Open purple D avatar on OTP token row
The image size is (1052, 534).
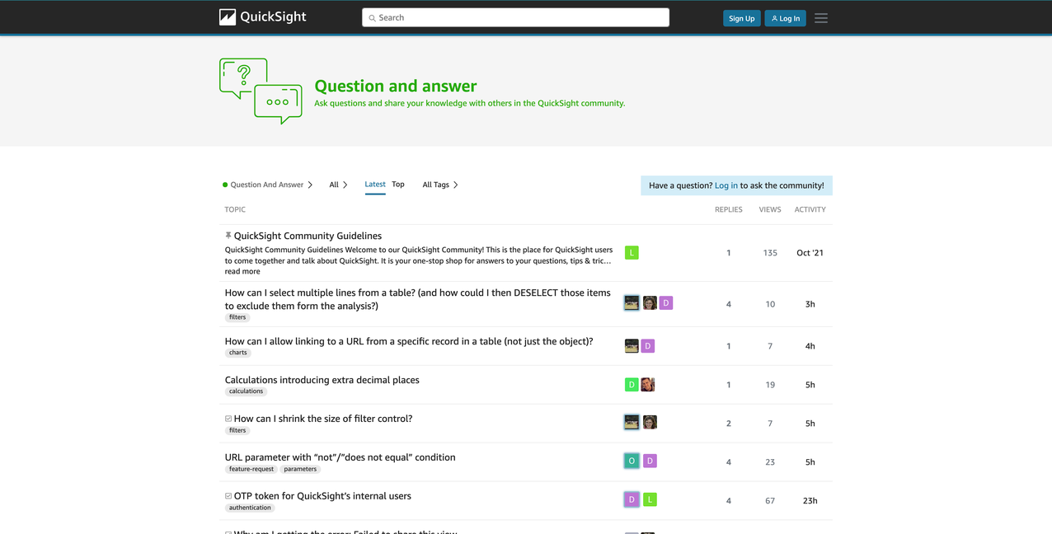pos(632,499)
